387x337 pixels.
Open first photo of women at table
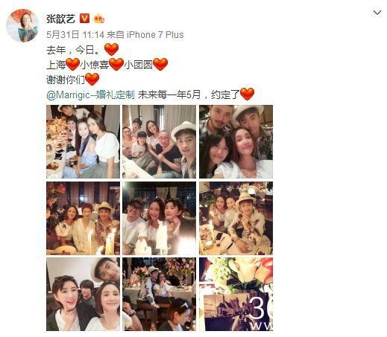point(83,141)
